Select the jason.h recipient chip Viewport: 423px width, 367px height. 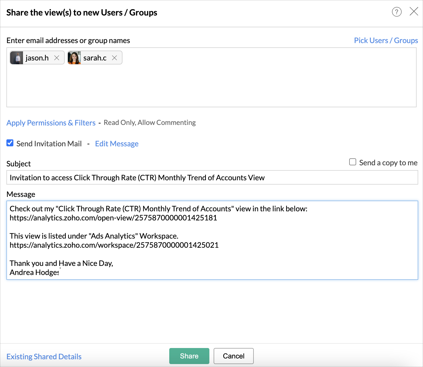click(37, 58)
